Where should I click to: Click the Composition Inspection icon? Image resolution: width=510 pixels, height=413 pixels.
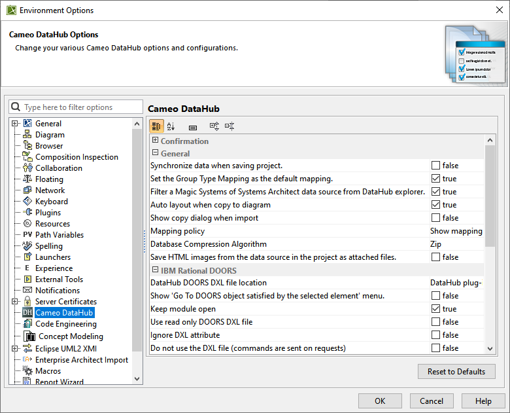click(x=27, y=156)
